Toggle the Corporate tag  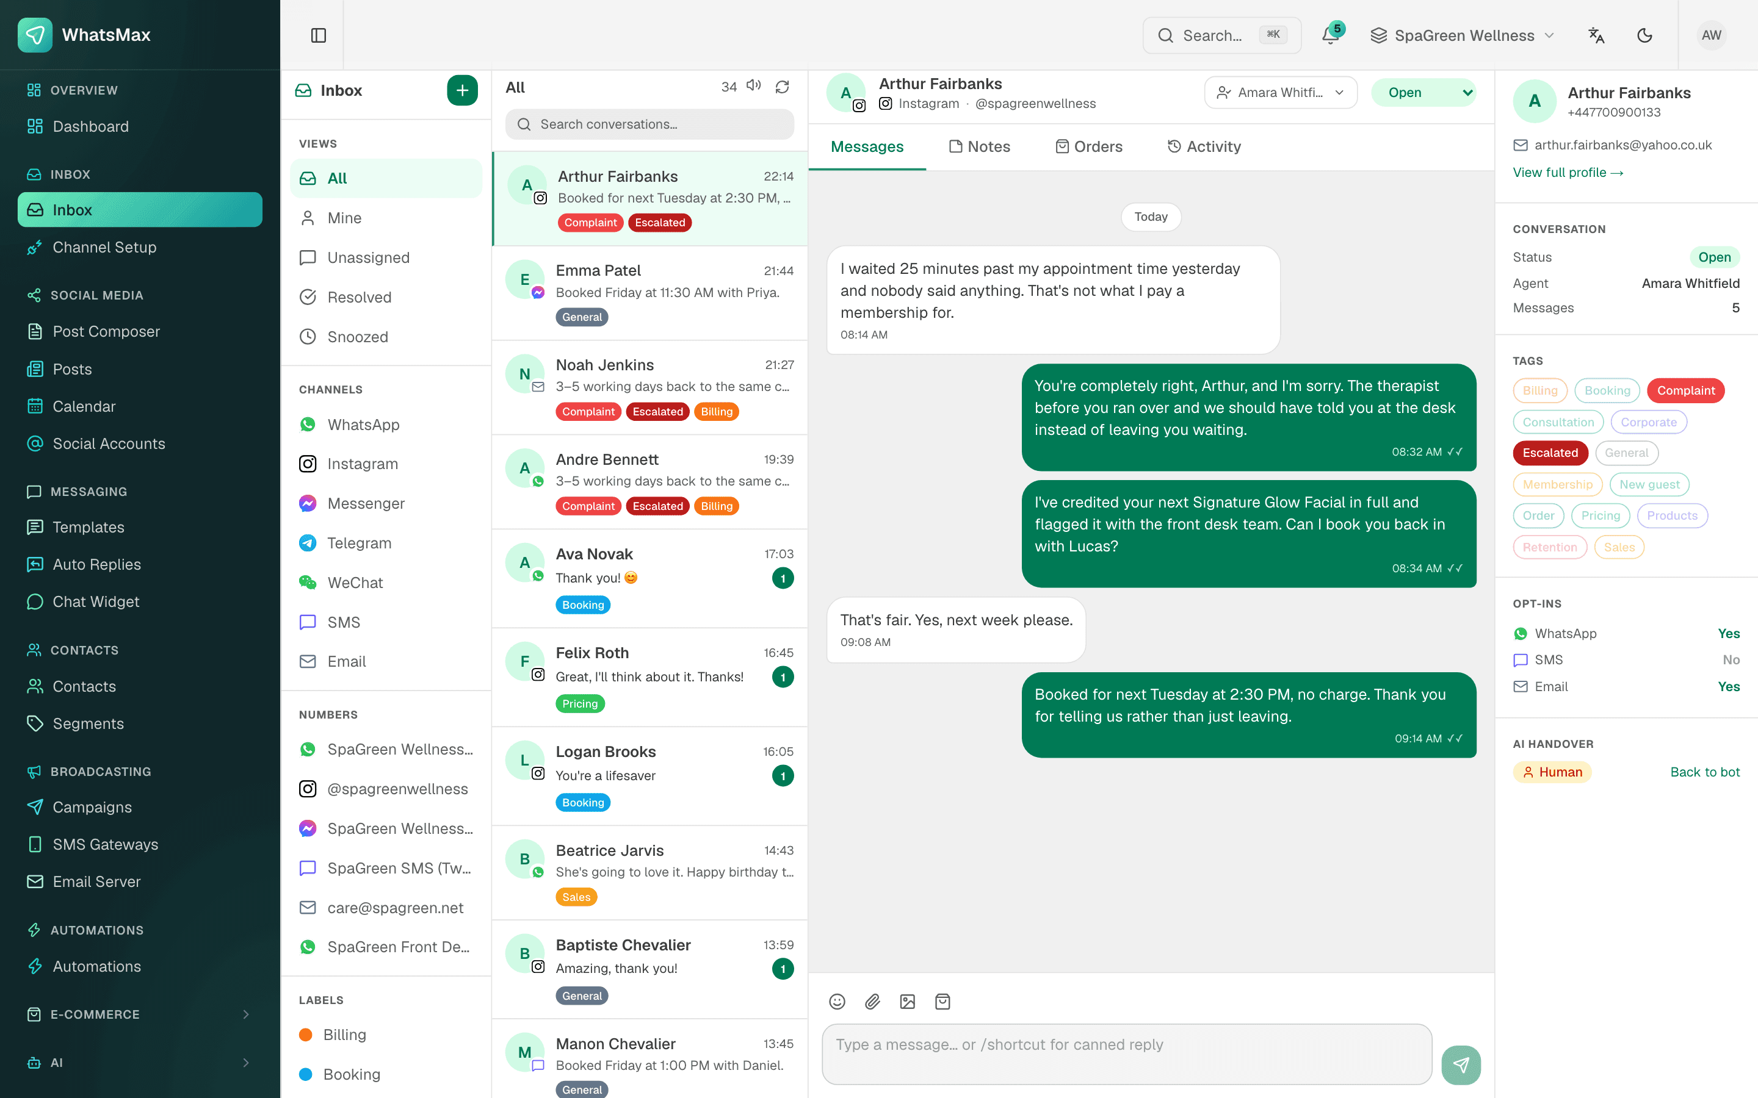pos(1648,422)
